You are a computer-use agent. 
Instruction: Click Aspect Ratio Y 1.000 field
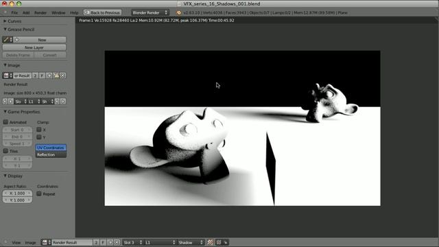pyautogui.click(x=17, y=200)
